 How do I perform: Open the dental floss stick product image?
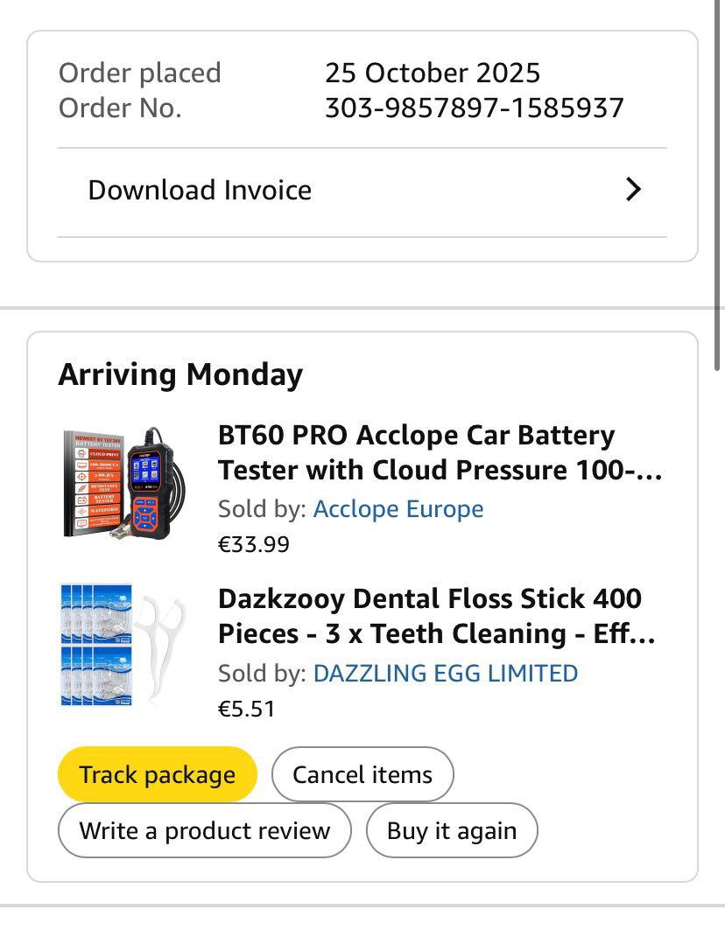coord(123,645)
